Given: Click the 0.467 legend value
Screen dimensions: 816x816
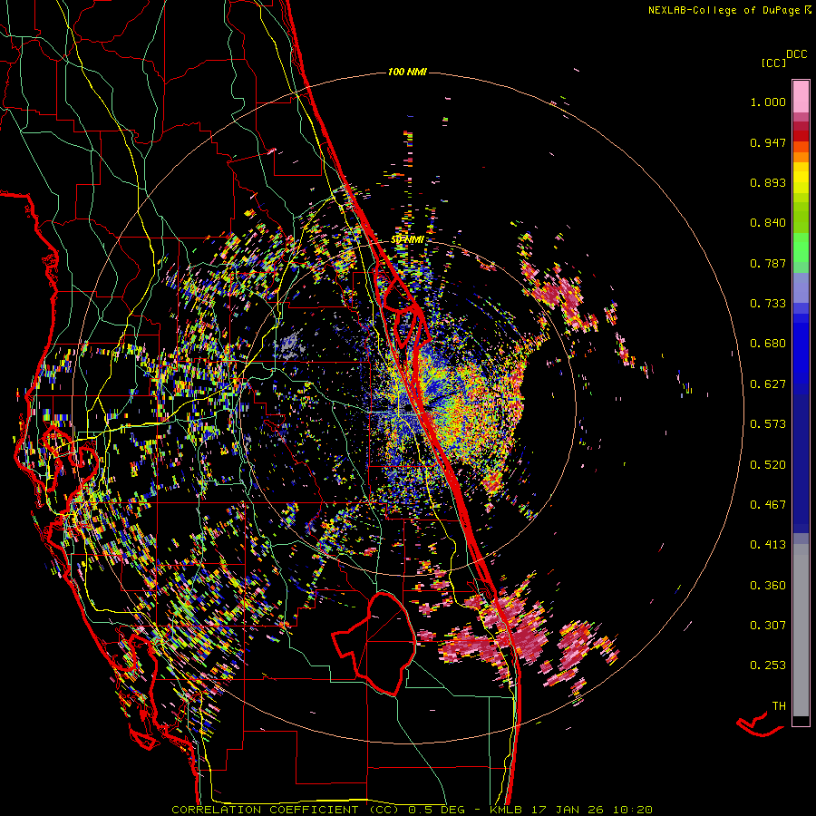Looking at the screenshot, I should (x=768, y=505).
